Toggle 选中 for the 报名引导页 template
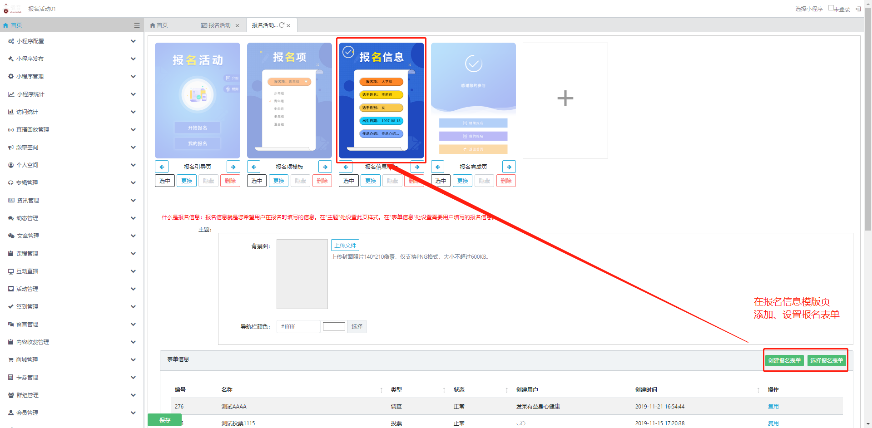This screenshot has width=872, height=428. (x=164, y=181)
